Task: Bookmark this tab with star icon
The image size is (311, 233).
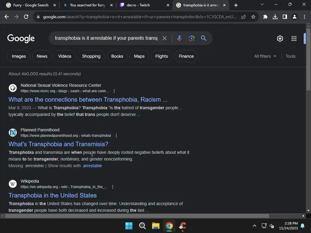Action: pos(253,17)
